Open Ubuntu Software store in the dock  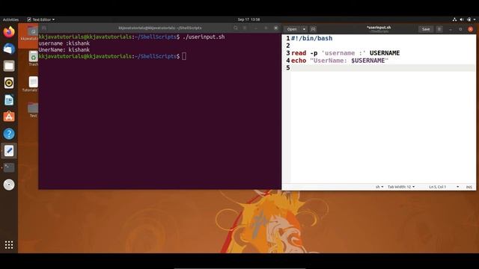[9, 117]
